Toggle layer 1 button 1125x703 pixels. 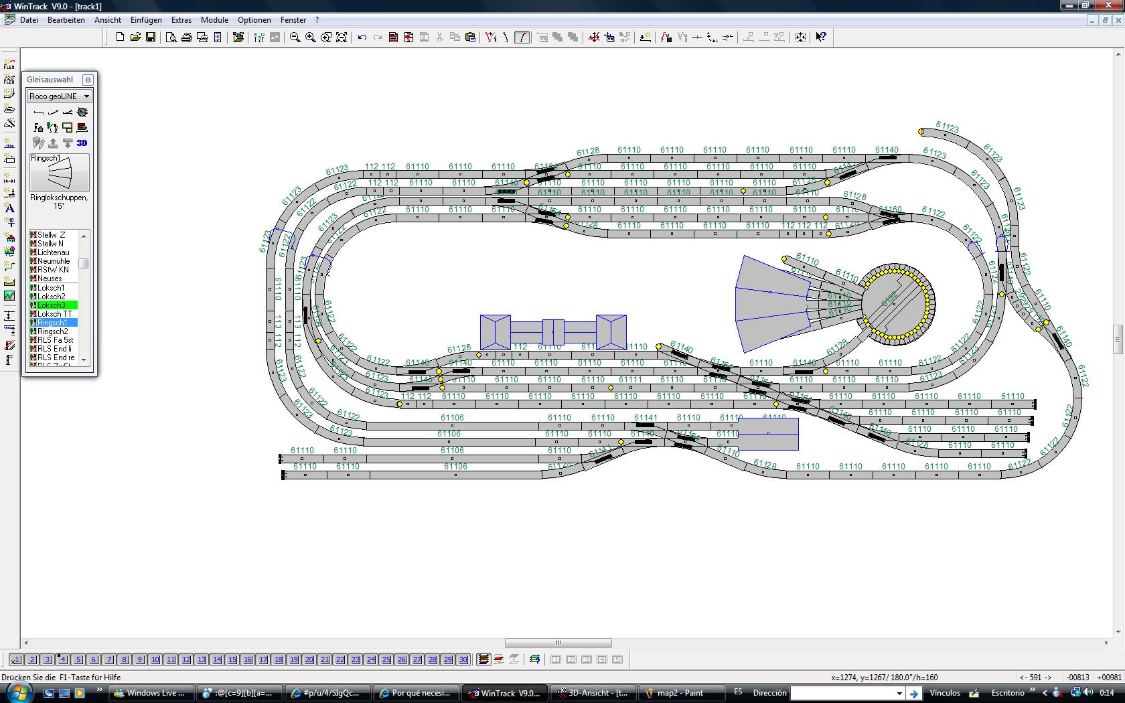point(16,659)
